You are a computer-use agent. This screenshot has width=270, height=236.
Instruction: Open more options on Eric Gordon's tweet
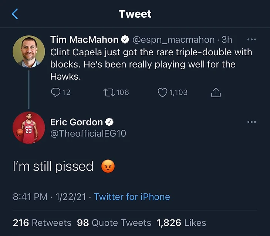click(x=252, y=122)
